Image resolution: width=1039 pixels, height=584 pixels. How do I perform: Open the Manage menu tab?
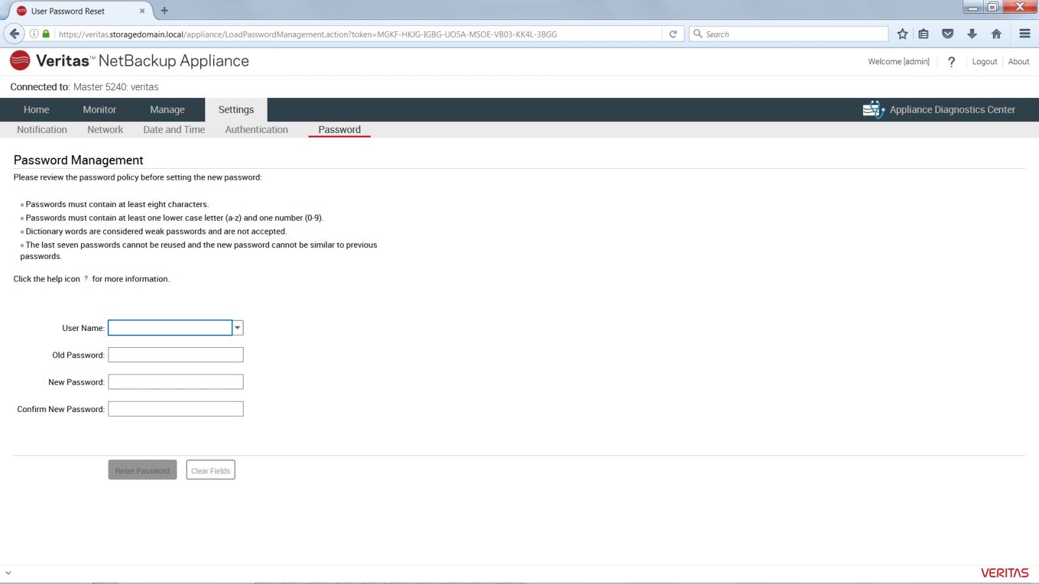point(168,110)
